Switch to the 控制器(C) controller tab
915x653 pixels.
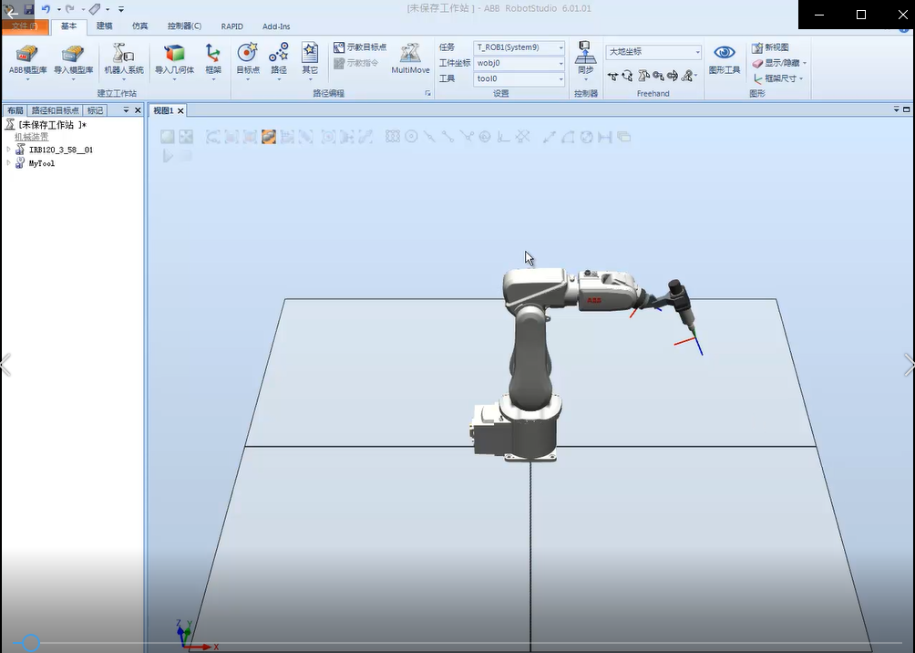click(x=184, y=26)
